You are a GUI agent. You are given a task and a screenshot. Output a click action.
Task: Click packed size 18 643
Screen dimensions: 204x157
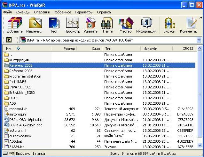(95, 125)
